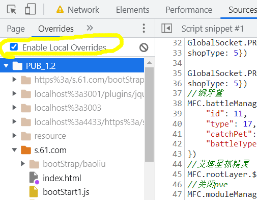Hide the navigator sidebar panel icon
Screen dimensions: 257x200
tap(166, 28)
